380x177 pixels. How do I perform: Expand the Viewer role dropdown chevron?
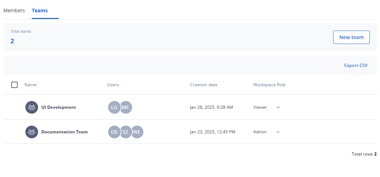[x=278, y=107]
